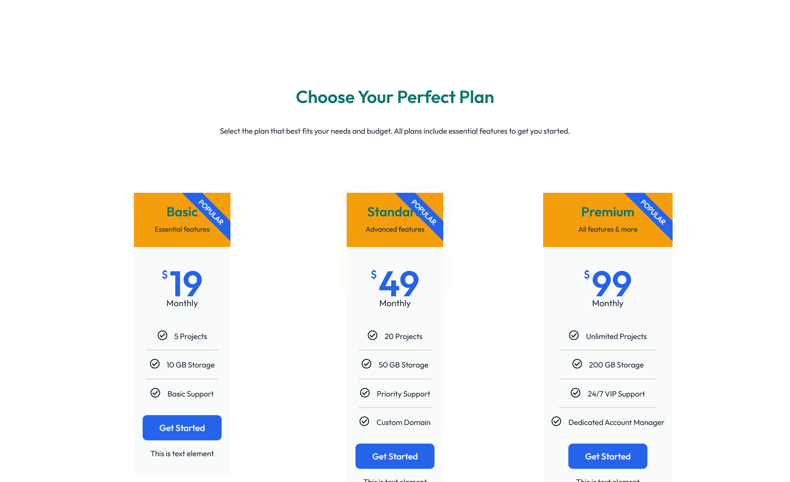The width and height of the screenshot is (790, 482).
Task: Click the checkmark icon beside 10 GB Storage
Action: tap(155, 364)
